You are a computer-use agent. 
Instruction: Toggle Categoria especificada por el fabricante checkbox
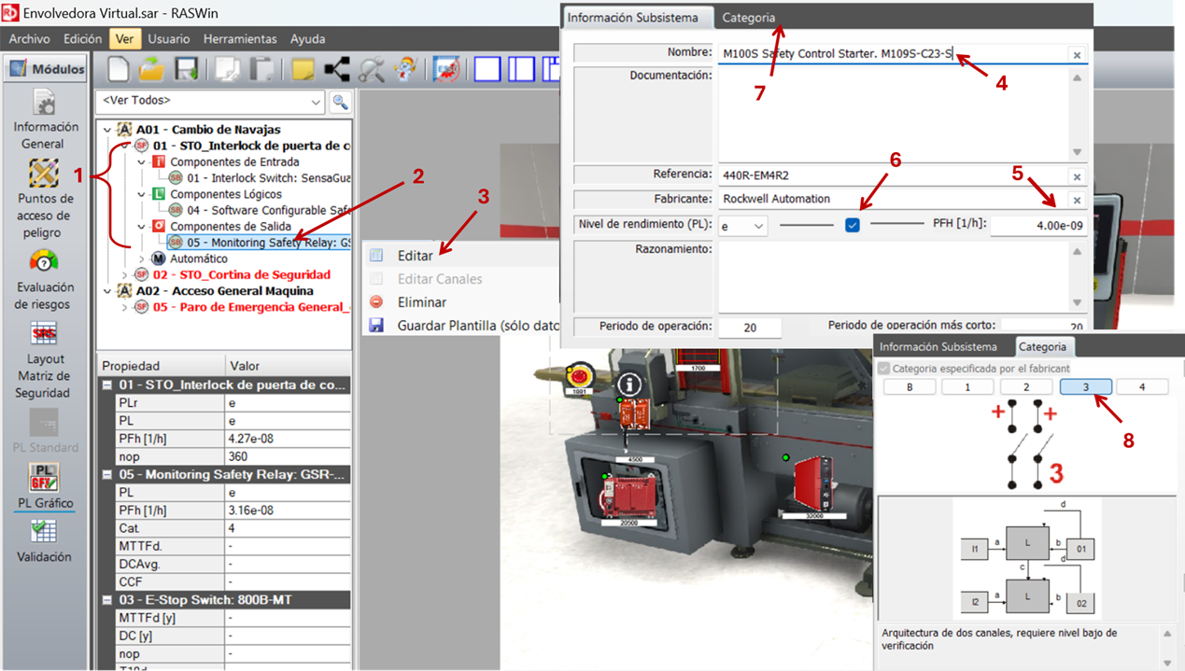884,369
